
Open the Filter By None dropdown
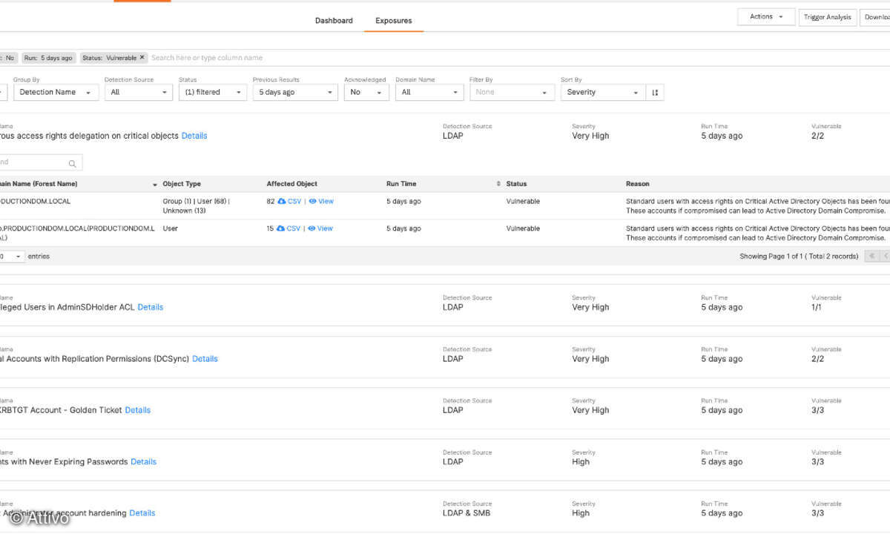[x=512, y=92]
